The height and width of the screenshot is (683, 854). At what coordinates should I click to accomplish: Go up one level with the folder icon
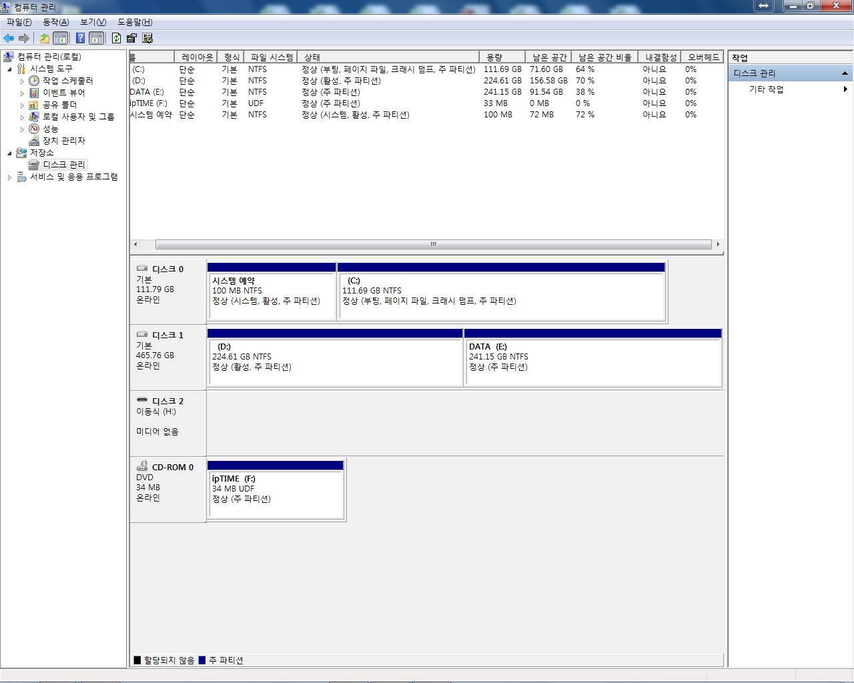tap(45, 39)
